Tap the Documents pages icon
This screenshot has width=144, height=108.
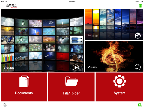click(x=24, y=81)
